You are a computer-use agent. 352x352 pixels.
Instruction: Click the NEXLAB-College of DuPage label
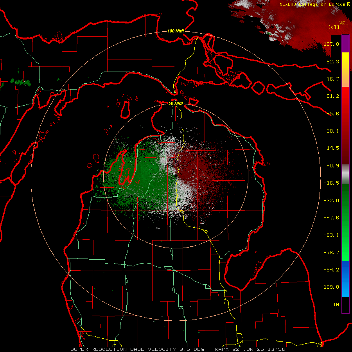(313, 4)
